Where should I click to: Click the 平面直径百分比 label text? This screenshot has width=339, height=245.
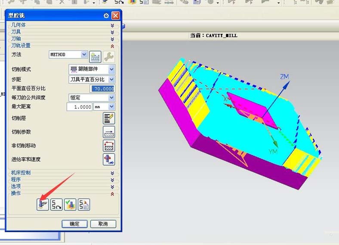tap(28, 88)
